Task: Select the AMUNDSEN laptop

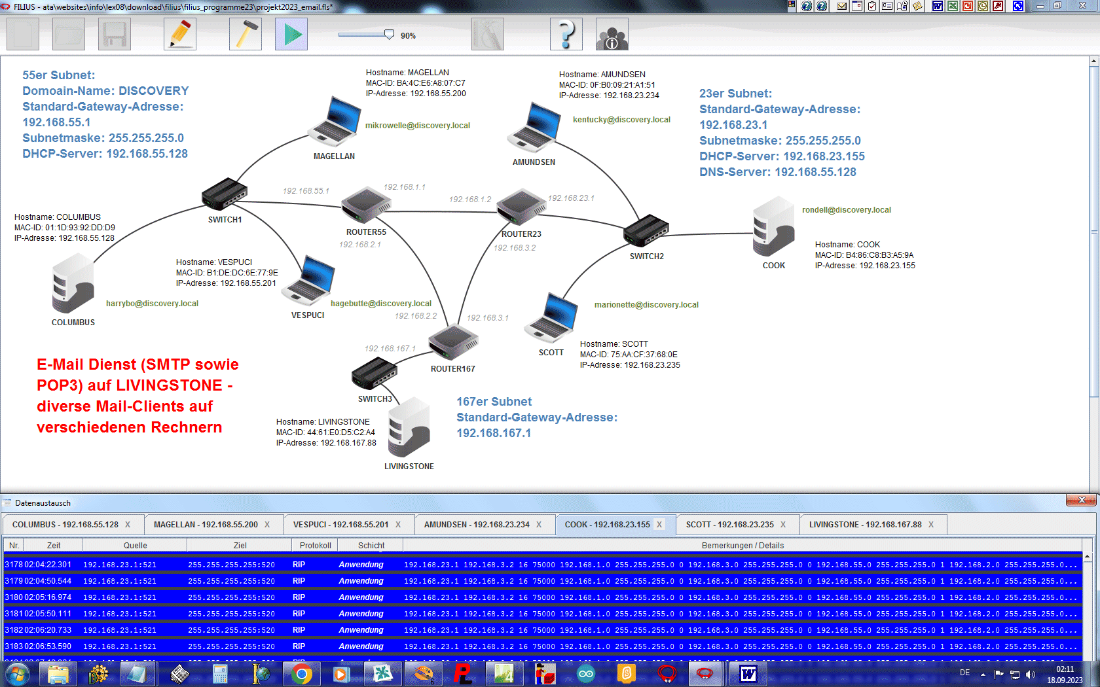Action: point(534,128)
